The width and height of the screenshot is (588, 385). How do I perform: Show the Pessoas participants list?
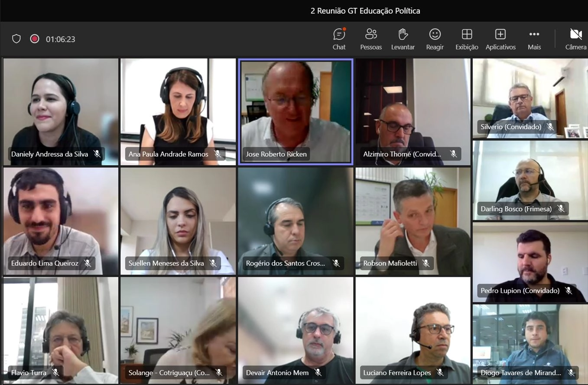[371, 39]
